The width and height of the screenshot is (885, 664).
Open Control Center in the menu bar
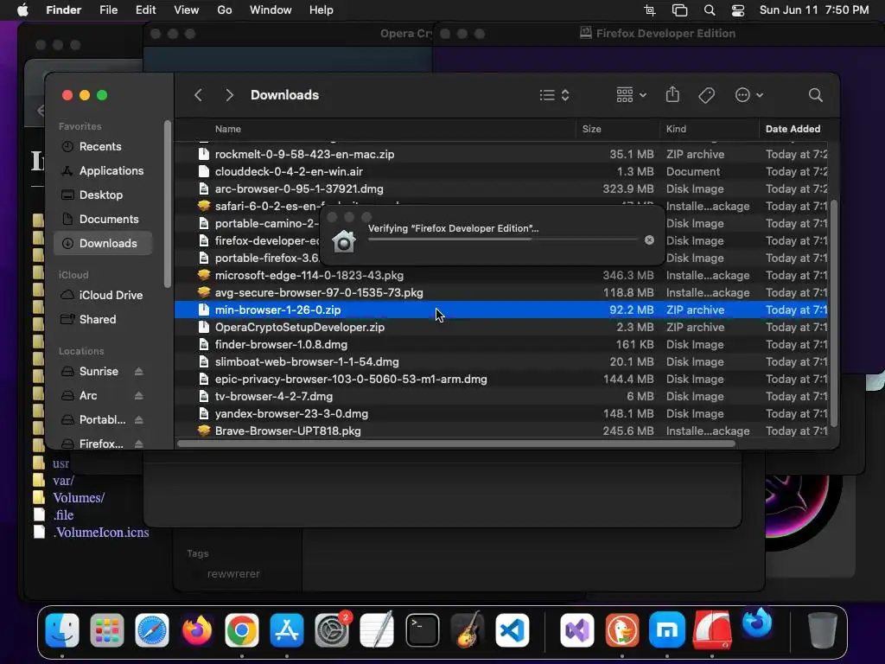[x=738, y=10]
